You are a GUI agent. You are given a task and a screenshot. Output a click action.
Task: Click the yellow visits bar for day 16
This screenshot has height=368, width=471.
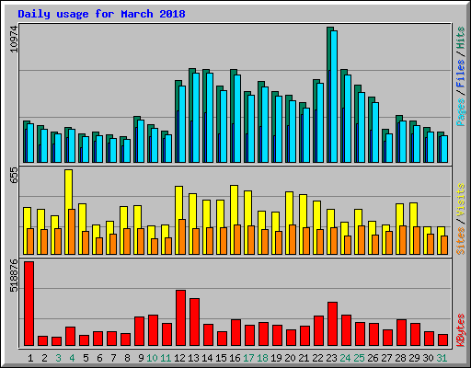pyautogui.click(x=234, y=220)
